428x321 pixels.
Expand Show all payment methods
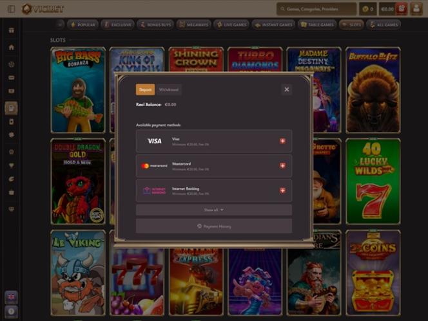tap(213, 210)
